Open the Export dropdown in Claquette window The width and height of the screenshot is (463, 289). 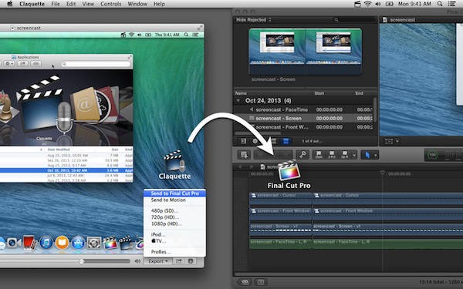158,261
